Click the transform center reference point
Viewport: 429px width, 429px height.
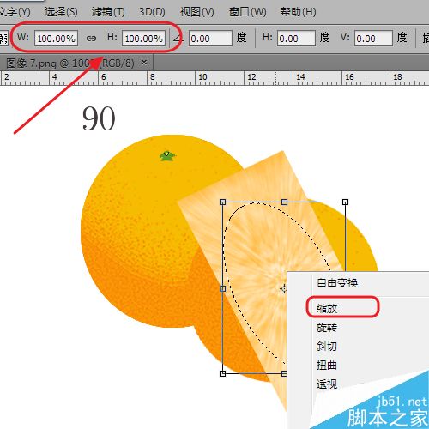pos(284,288)
